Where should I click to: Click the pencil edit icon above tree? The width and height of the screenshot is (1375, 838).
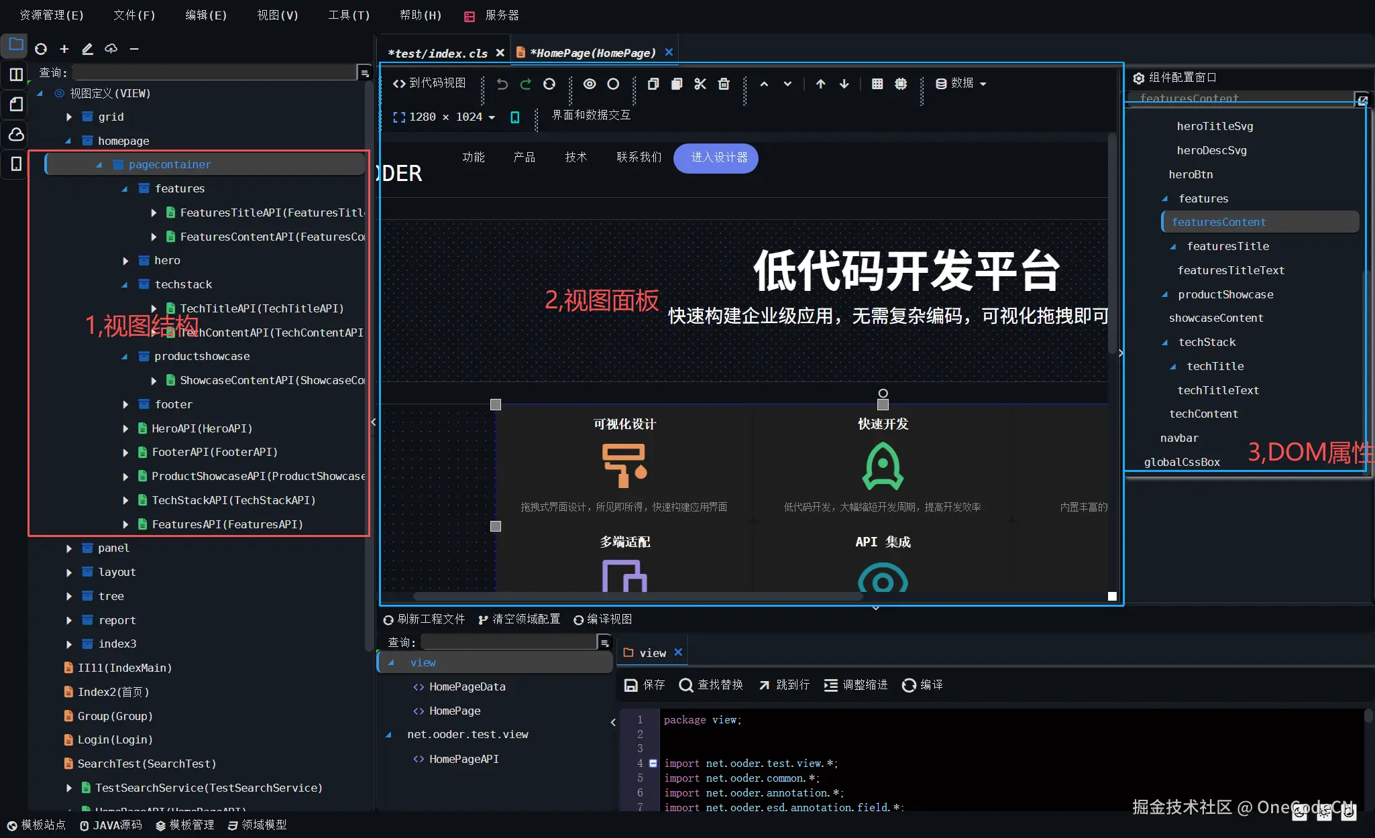(87, 49)
